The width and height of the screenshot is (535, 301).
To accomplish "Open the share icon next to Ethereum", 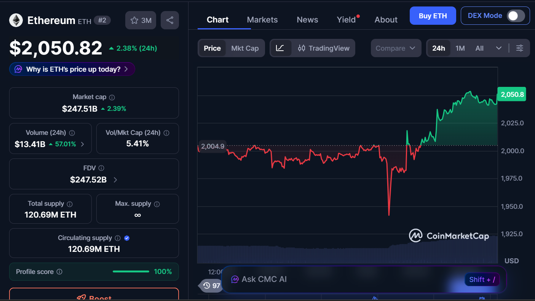I will (170, 20).
